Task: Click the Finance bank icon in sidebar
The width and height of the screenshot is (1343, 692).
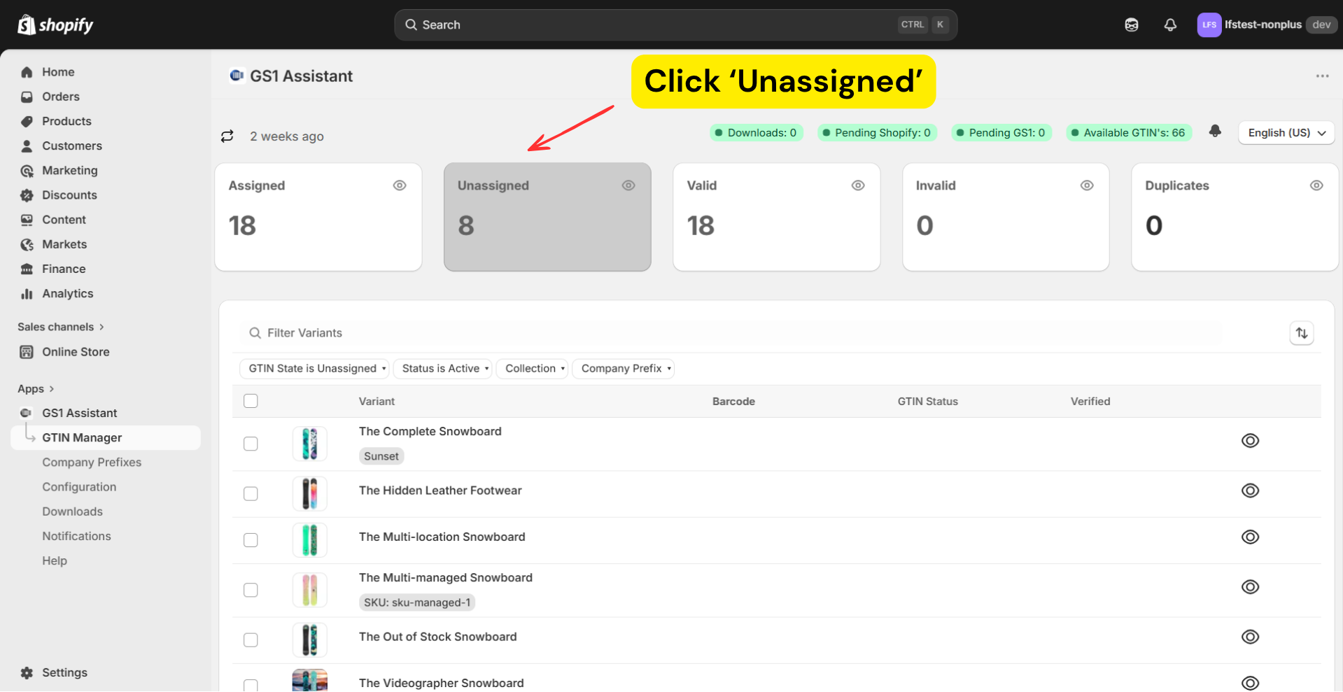Action: pos(27,269)
